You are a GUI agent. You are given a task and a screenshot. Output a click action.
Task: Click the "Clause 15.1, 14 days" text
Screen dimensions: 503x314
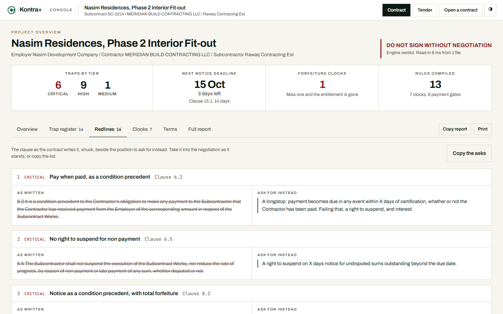(209, 101)
